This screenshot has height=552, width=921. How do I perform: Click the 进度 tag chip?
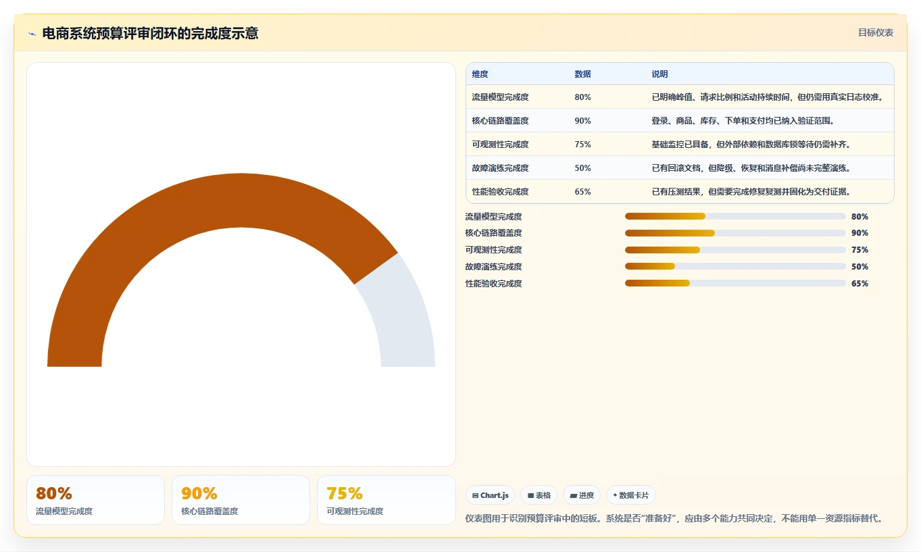[582, 495]
